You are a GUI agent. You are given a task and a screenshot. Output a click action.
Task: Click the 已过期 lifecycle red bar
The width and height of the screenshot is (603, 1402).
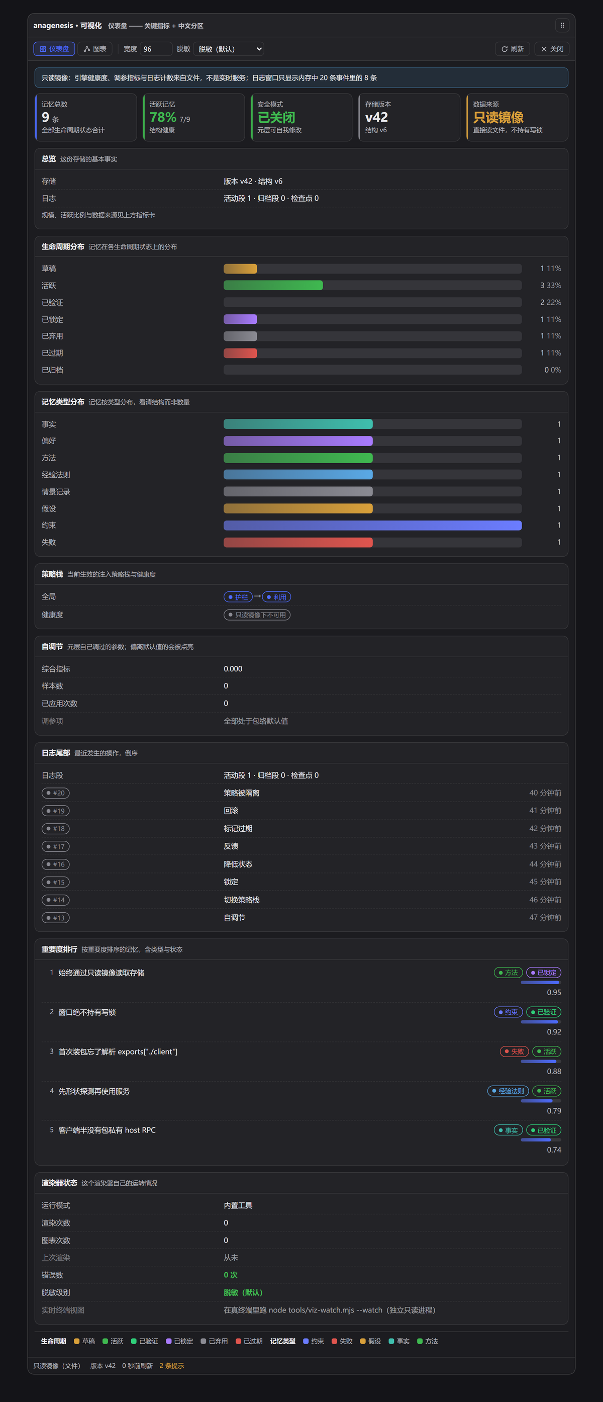(240, 353)
